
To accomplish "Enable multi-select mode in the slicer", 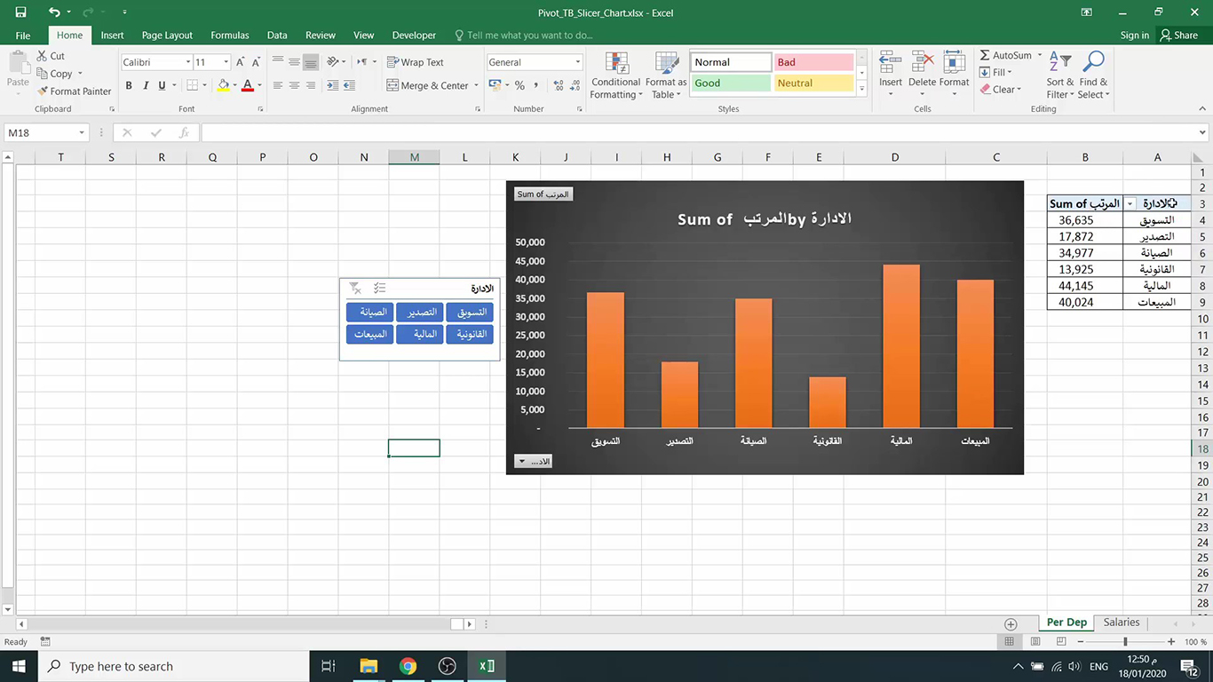I will click(x=380, y=288).
